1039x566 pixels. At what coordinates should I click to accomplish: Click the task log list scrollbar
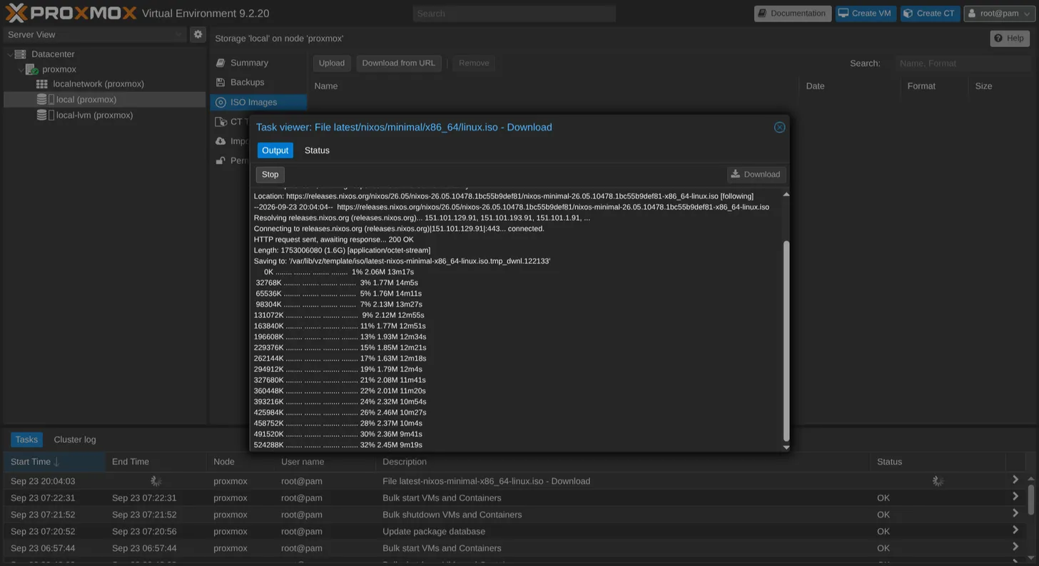(x=1030, y=499)
